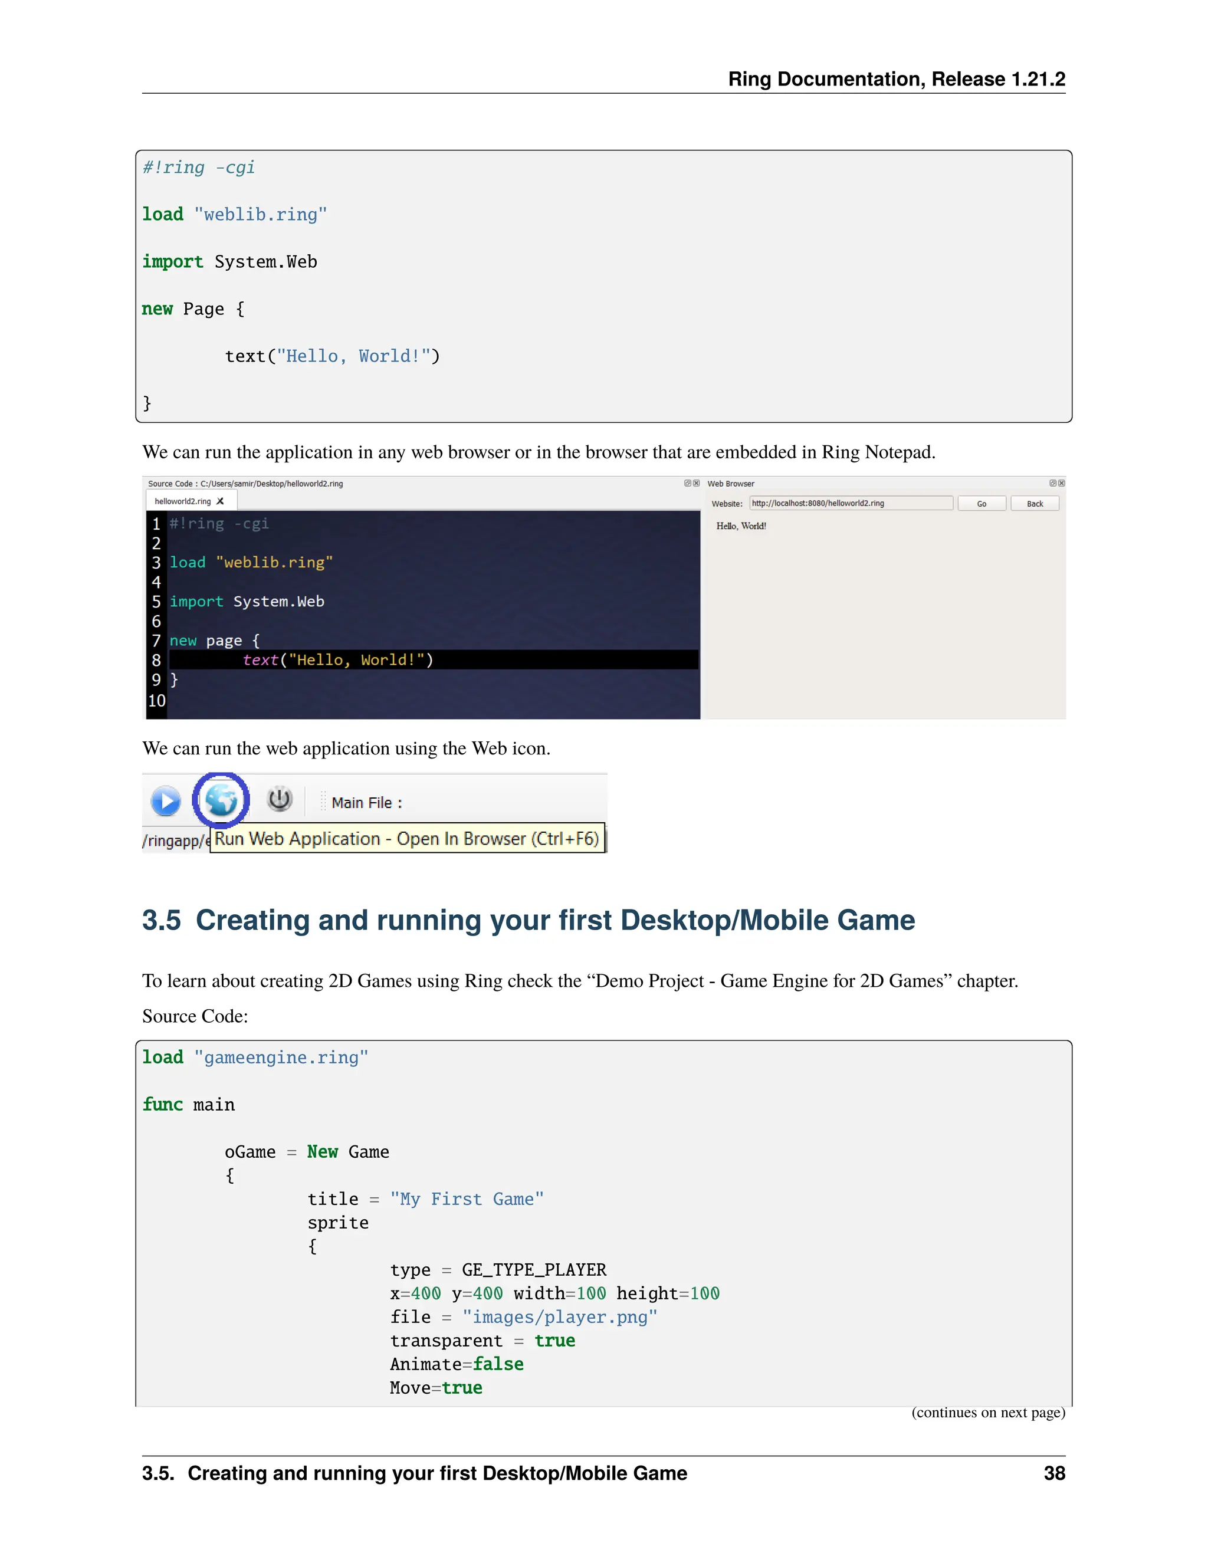This screenshot has width=1208, height=1563.
Task: Click line 8 text("Hello, World!") in editor
Action: (x=337, y=660)
